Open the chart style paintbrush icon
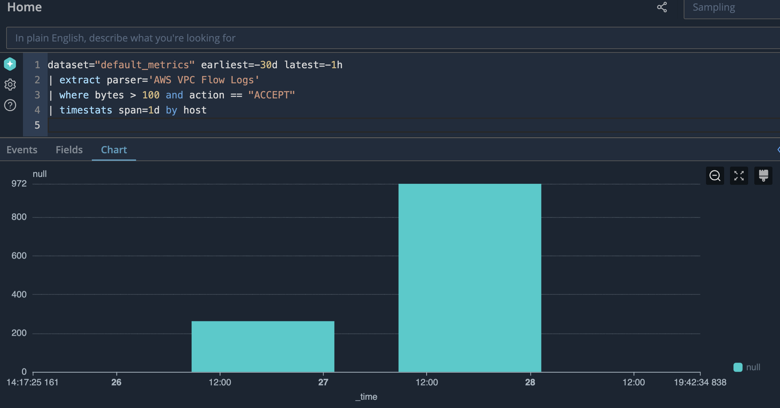 [x=763, y=176]
